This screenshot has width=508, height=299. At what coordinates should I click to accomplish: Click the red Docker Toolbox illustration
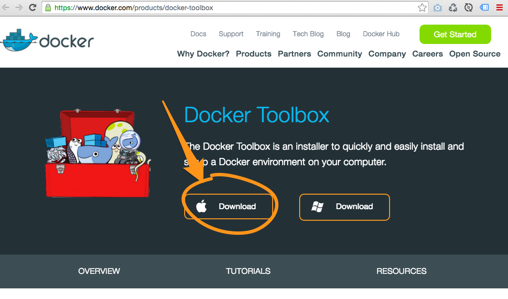98,153
